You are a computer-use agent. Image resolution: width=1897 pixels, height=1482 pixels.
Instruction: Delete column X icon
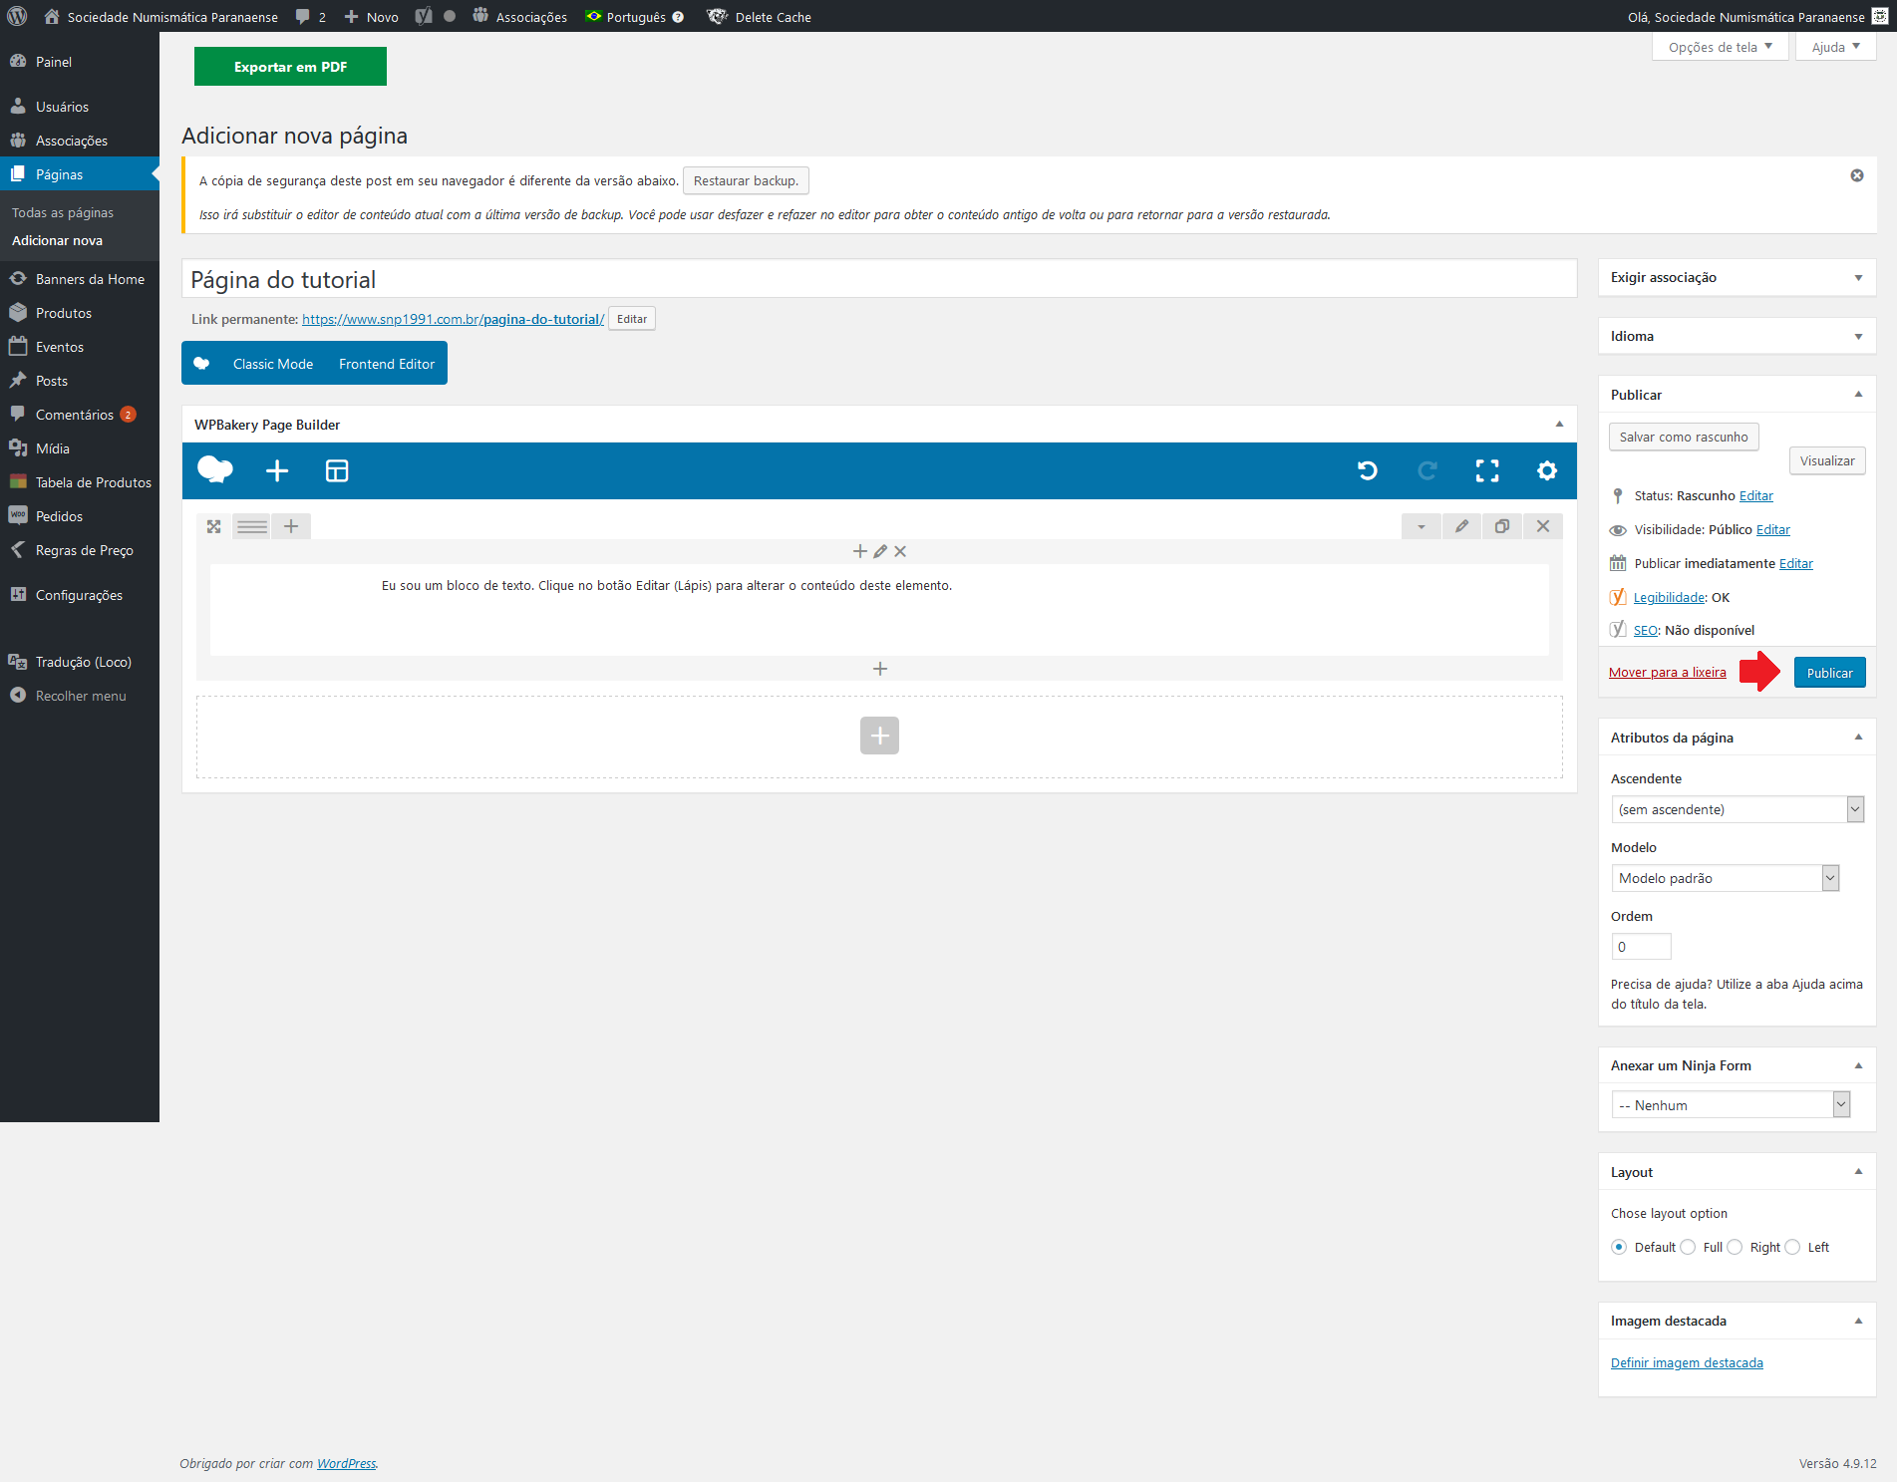tap(900, 551)
